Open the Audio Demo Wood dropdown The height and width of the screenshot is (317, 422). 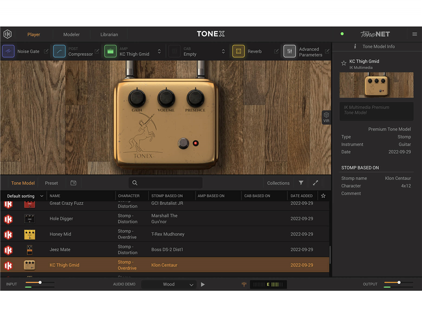tap(169, 284)
